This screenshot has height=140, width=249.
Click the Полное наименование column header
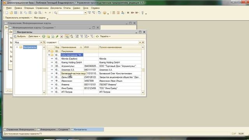(120, 47)
